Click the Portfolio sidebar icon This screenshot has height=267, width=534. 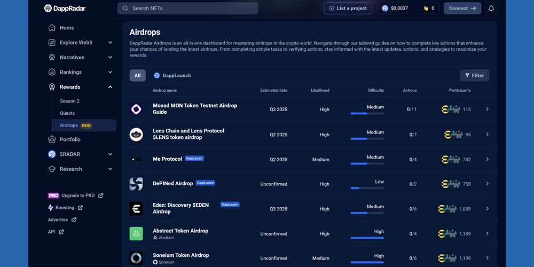[x=52, y=139]
